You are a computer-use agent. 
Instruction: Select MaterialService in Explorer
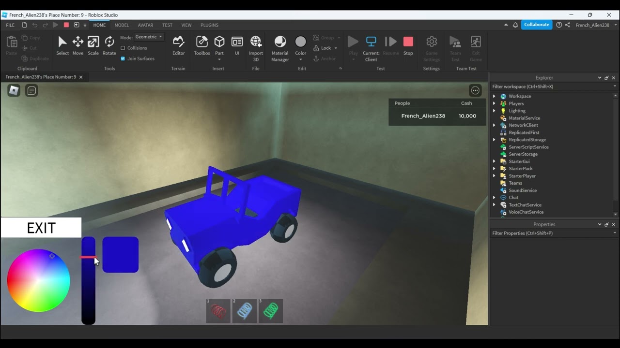pos(524,118)
